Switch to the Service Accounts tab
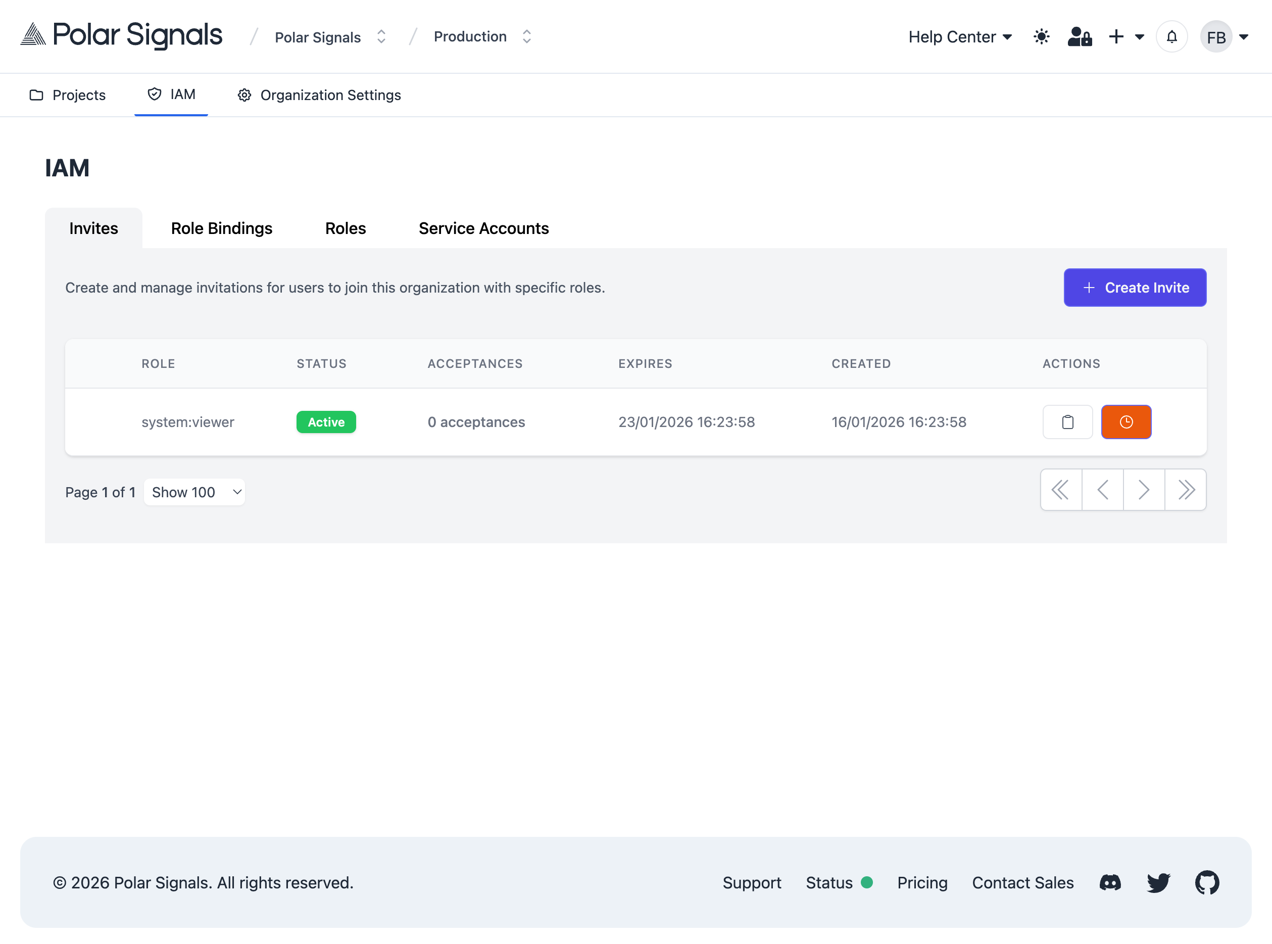 [x=483, y=228]
